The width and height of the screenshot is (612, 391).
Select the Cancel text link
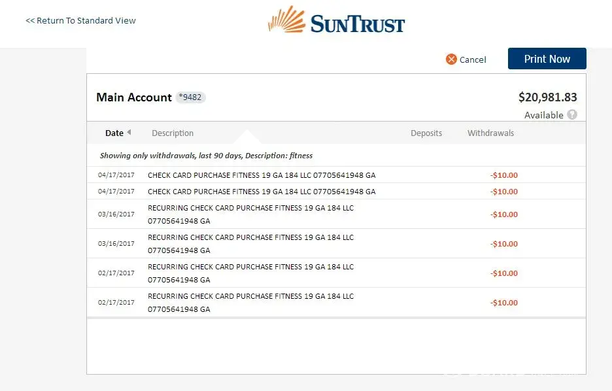[x=473, y=59]
